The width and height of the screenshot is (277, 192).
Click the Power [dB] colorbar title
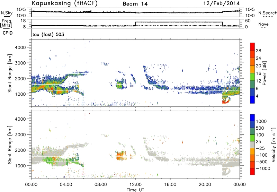click(265, 73)
